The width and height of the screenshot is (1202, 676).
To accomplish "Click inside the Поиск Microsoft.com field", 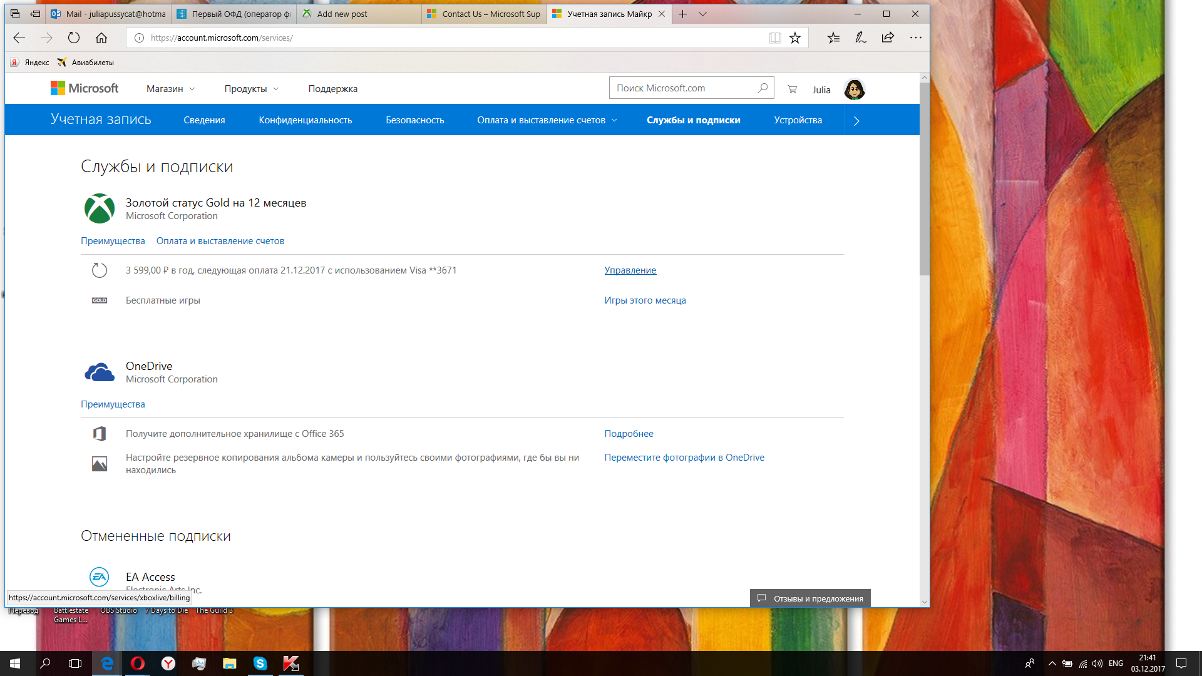I will coord(682,88).
